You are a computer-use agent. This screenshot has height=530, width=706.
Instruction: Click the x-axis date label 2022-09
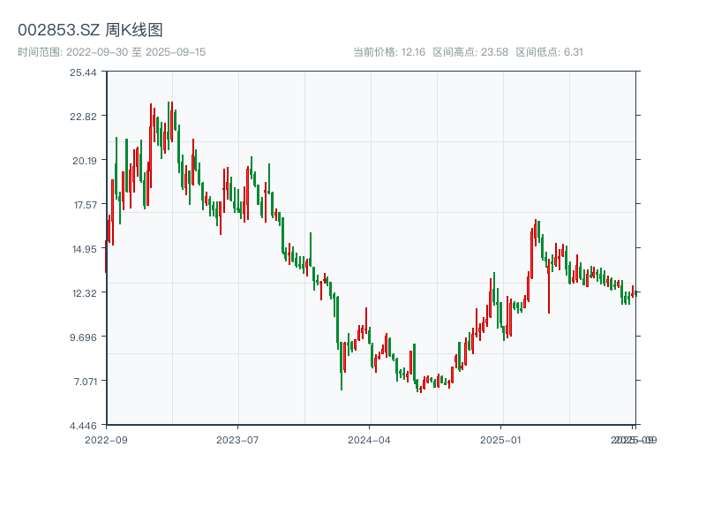pos(106,440)
